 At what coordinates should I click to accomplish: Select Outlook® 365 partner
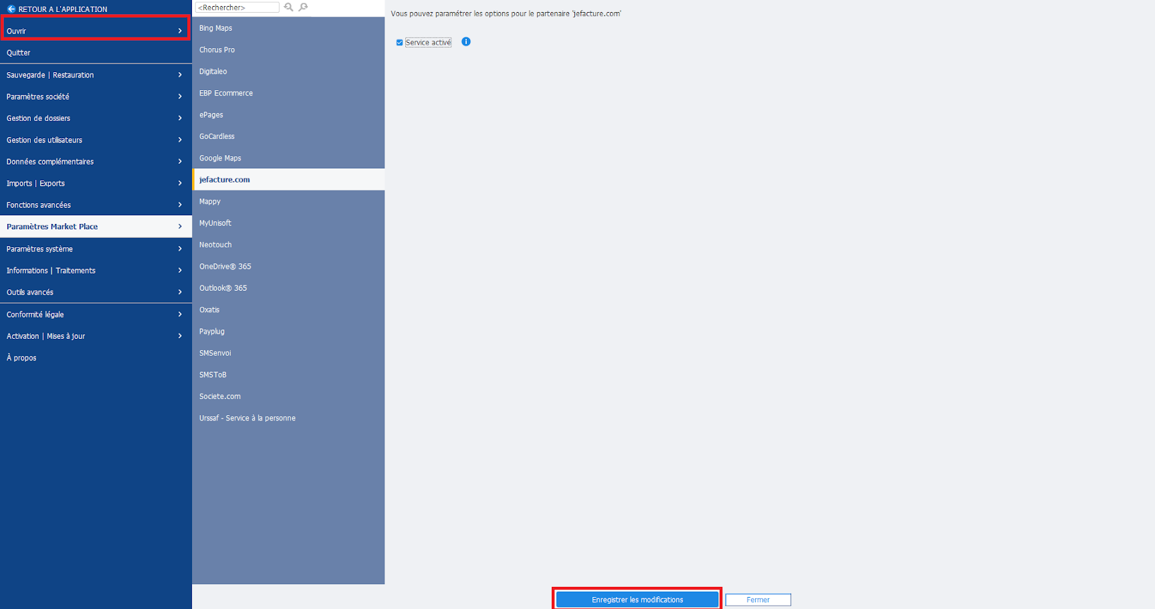point(288,288)
